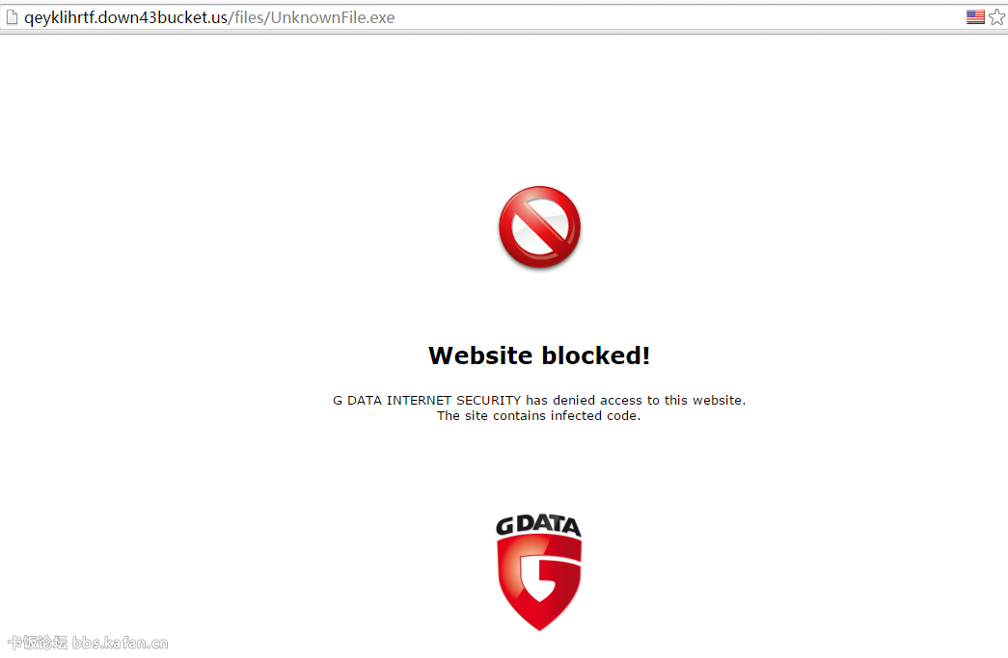This screenshot has width=1008, height=658.
Task: Click the page document icon in address bar
Action: (x=12, y=17)
